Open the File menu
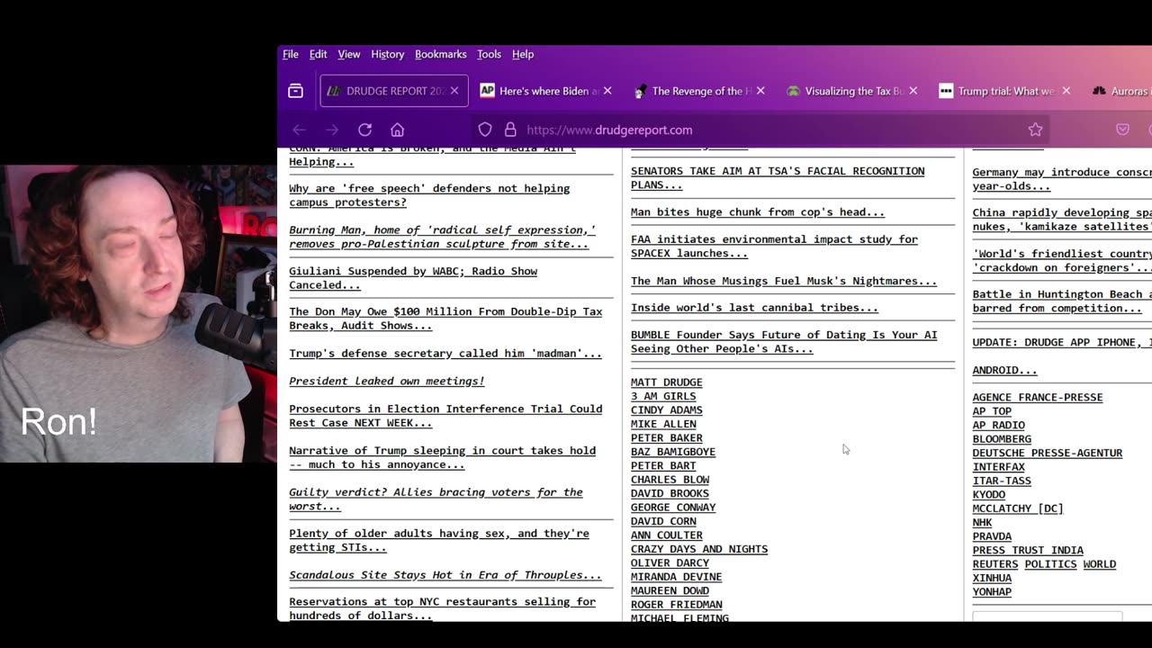 pyautogui.click(x=291, y=54)
